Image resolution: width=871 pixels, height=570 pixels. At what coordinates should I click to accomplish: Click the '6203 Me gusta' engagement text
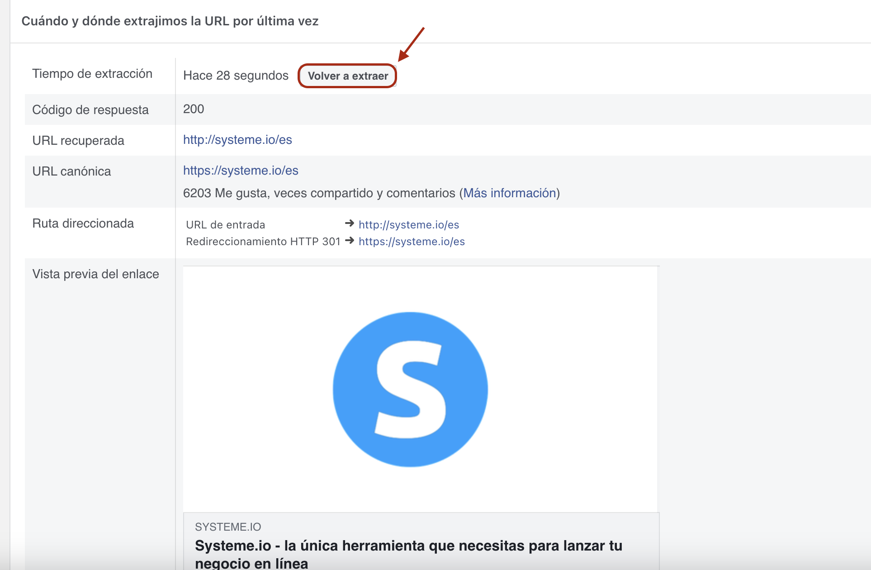320,193
